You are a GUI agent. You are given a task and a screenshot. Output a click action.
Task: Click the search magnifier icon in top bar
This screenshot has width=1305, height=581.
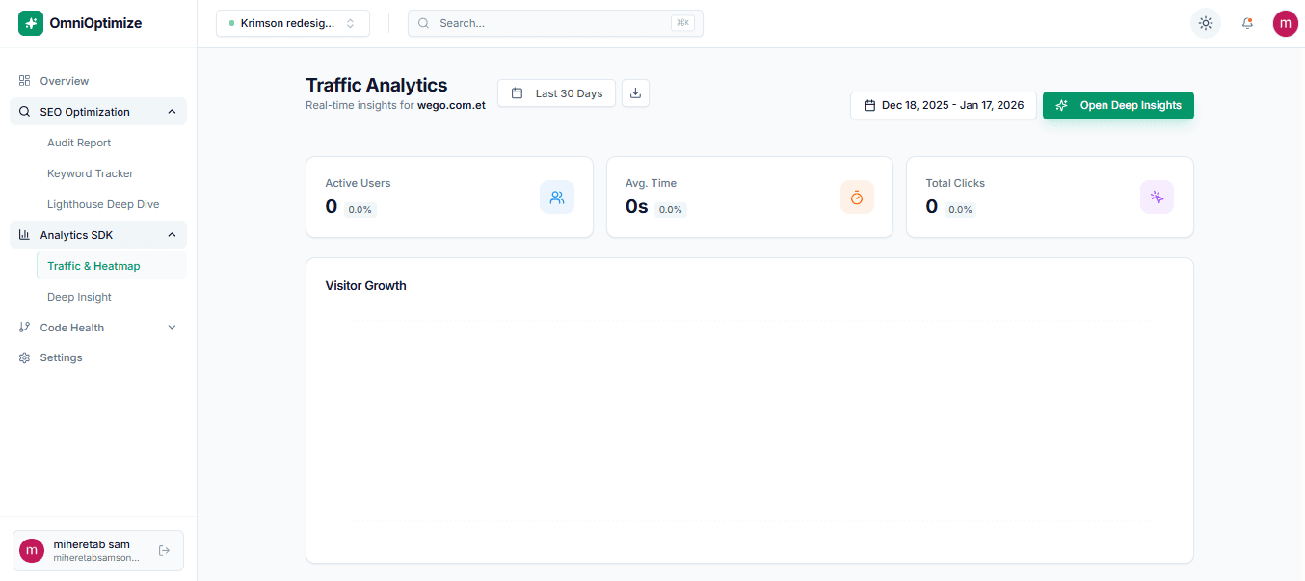[423, 23]
